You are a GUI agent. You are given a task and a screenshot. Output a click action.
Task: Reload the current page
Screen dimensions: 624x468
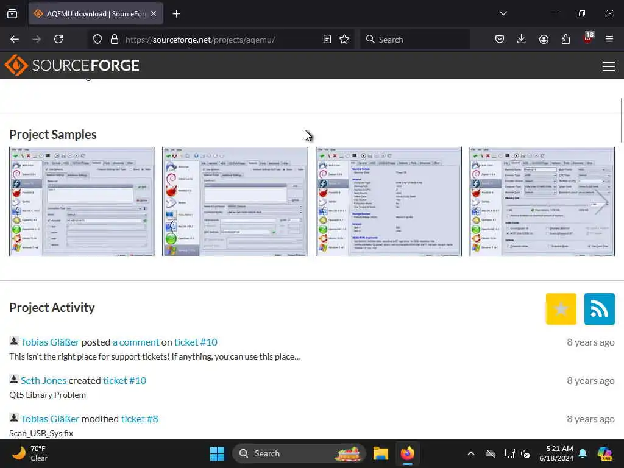pyautogui.click(x=58, y=39)
